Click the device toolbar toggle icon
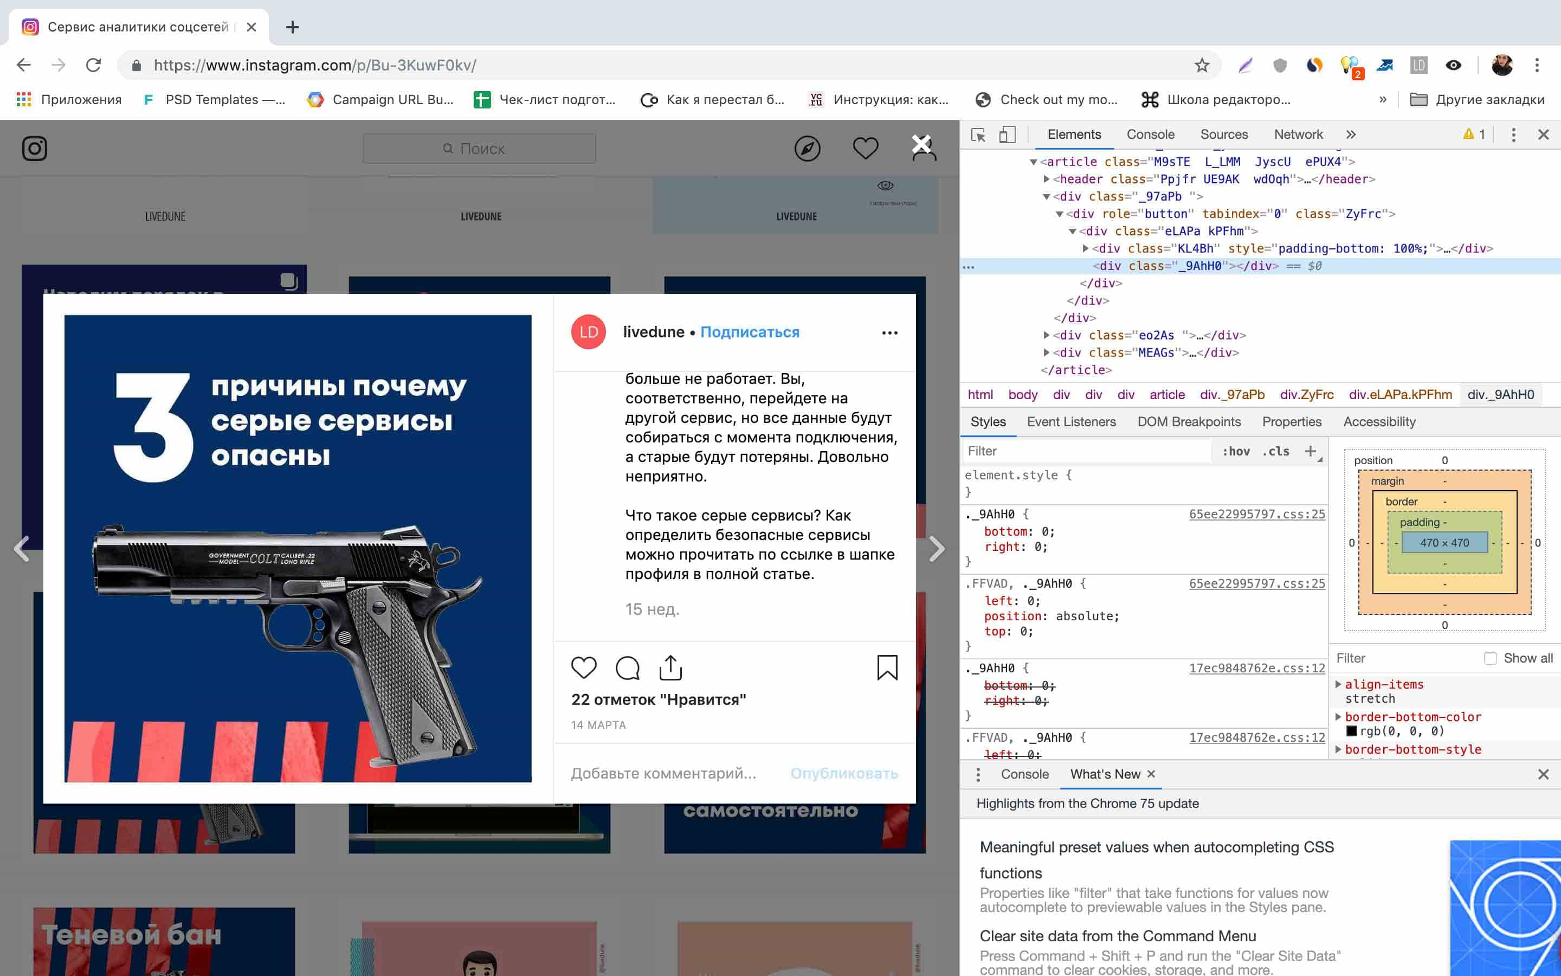Viewport: 1561px width, 976px height. pyautogui.click(x=1007, y=133)
